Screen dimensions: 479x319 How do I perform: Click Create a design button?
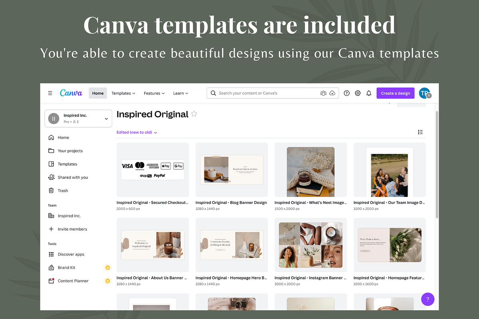point(395,93)
